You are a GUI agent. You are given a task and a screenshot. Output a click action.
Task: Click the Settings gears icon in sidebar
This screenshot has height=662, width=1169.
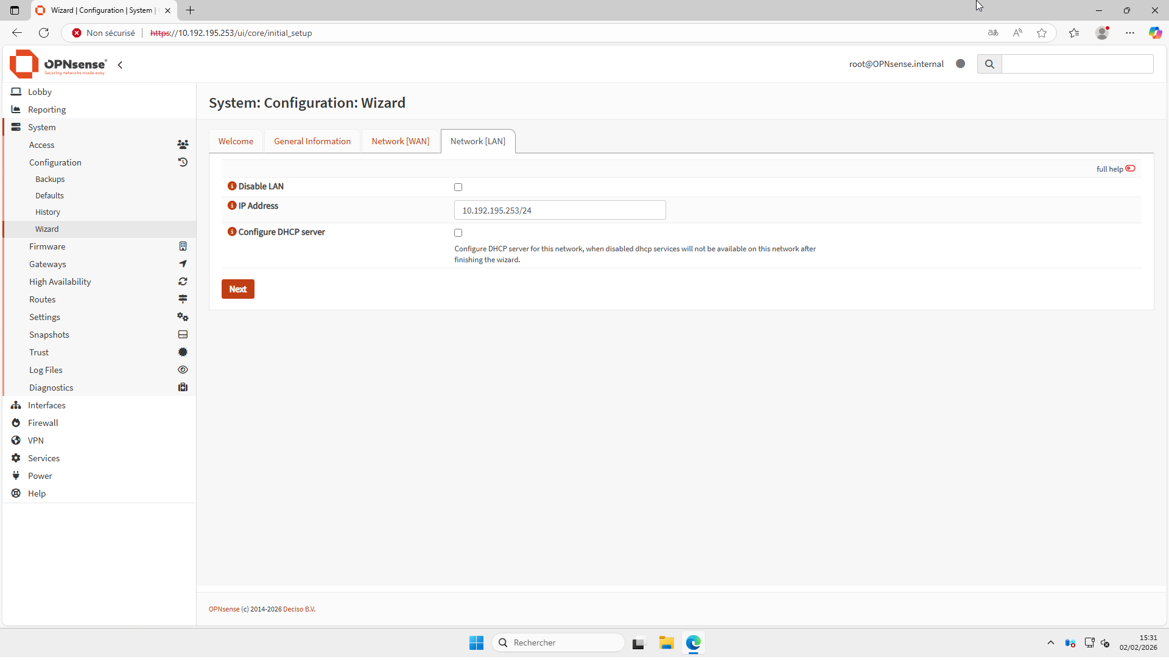[183, 317]
